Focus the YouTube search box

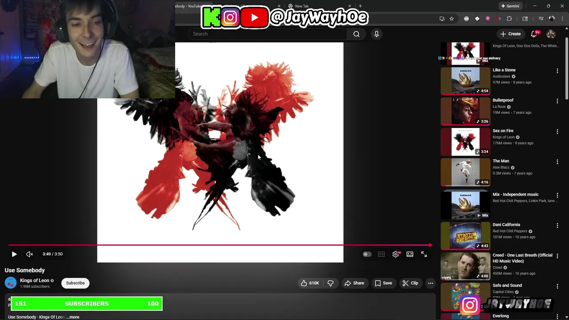(x=268, y=34)
